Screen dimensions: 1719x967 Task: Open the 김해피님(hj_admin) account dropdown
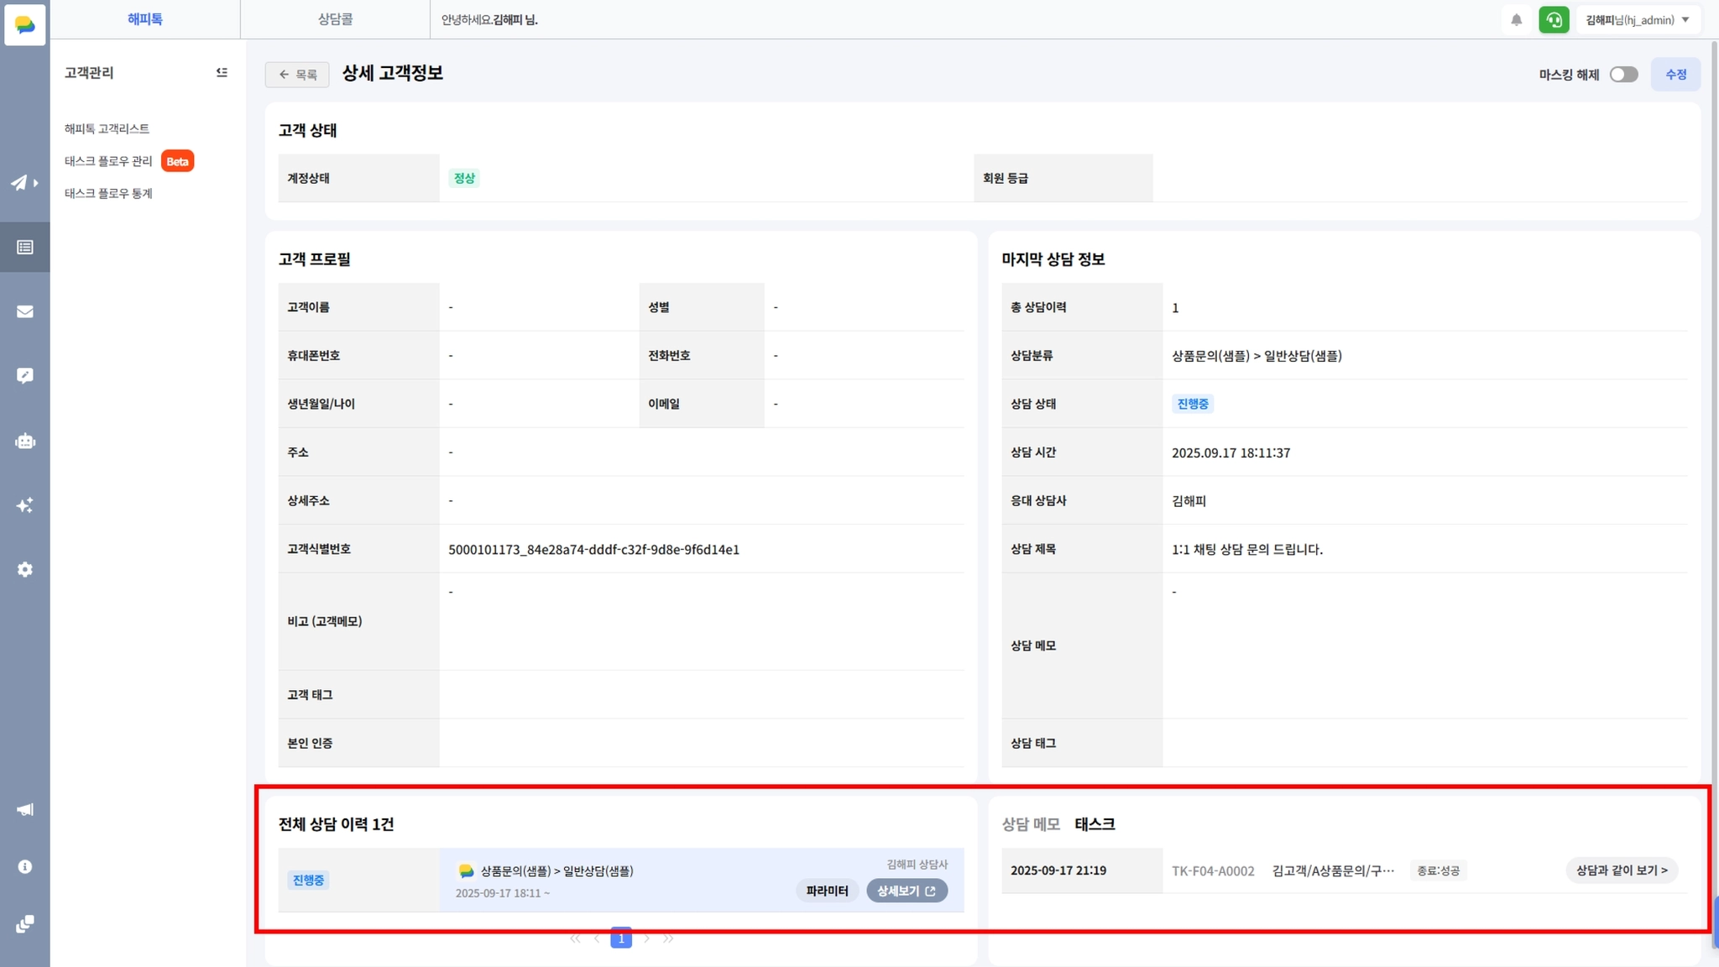tap(1637, 20)
